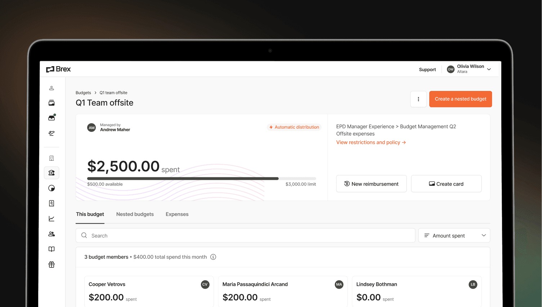This screenshot has width=542, height=307.
Task: Switch to the Nested budgets tab
Action: pyautogui.click(x=135, y=214)
